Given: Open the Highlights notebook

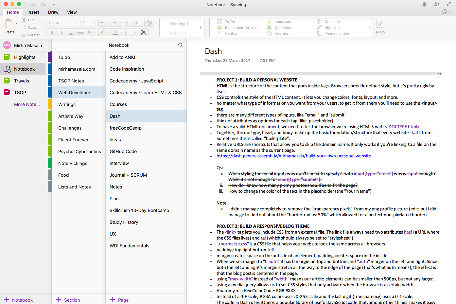Looking at the screenshot, I should pos(23,57).
